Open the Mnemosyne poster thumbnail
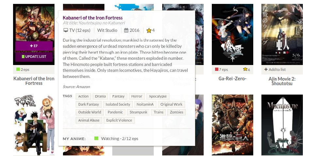The image size is (312, 156). pyautogui.click(x=282, y=125)
